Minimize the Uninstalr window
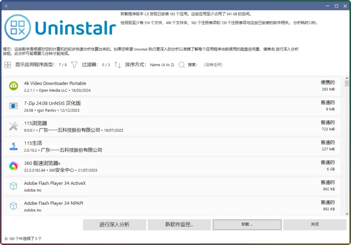 coord(327,6)
